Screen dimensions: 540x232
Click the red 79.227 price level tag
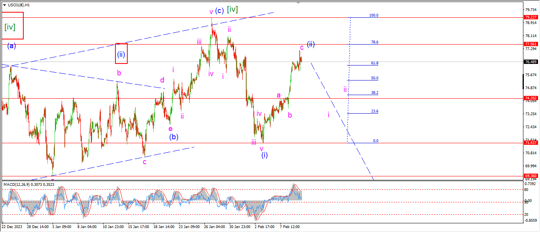[x=530, y=17]
